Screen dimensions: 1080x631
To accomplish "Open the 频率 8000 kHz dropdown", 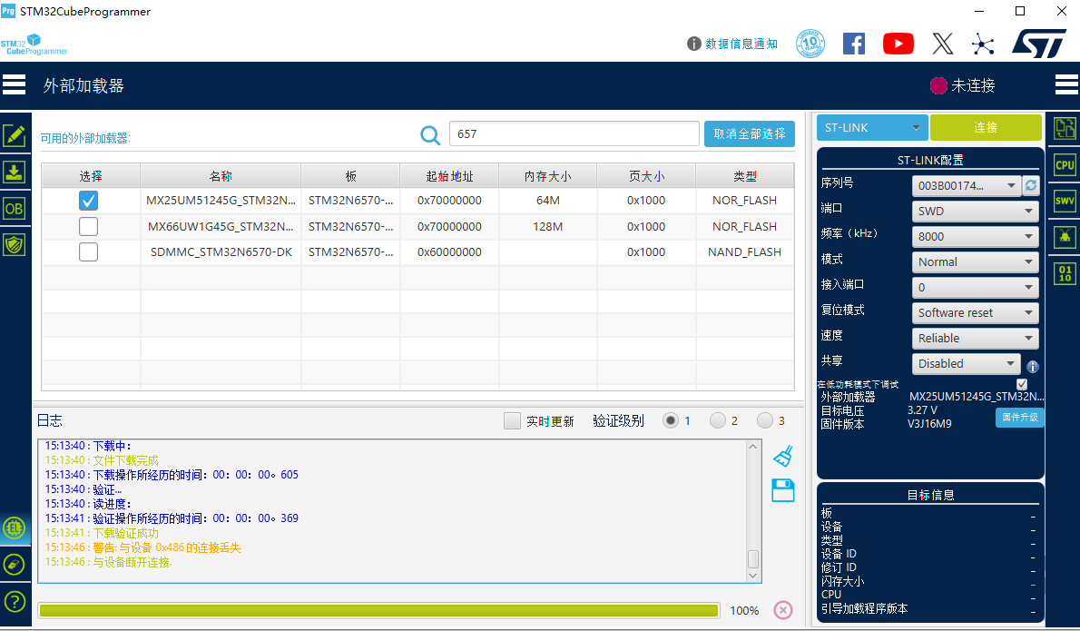I will pos(975,236).
